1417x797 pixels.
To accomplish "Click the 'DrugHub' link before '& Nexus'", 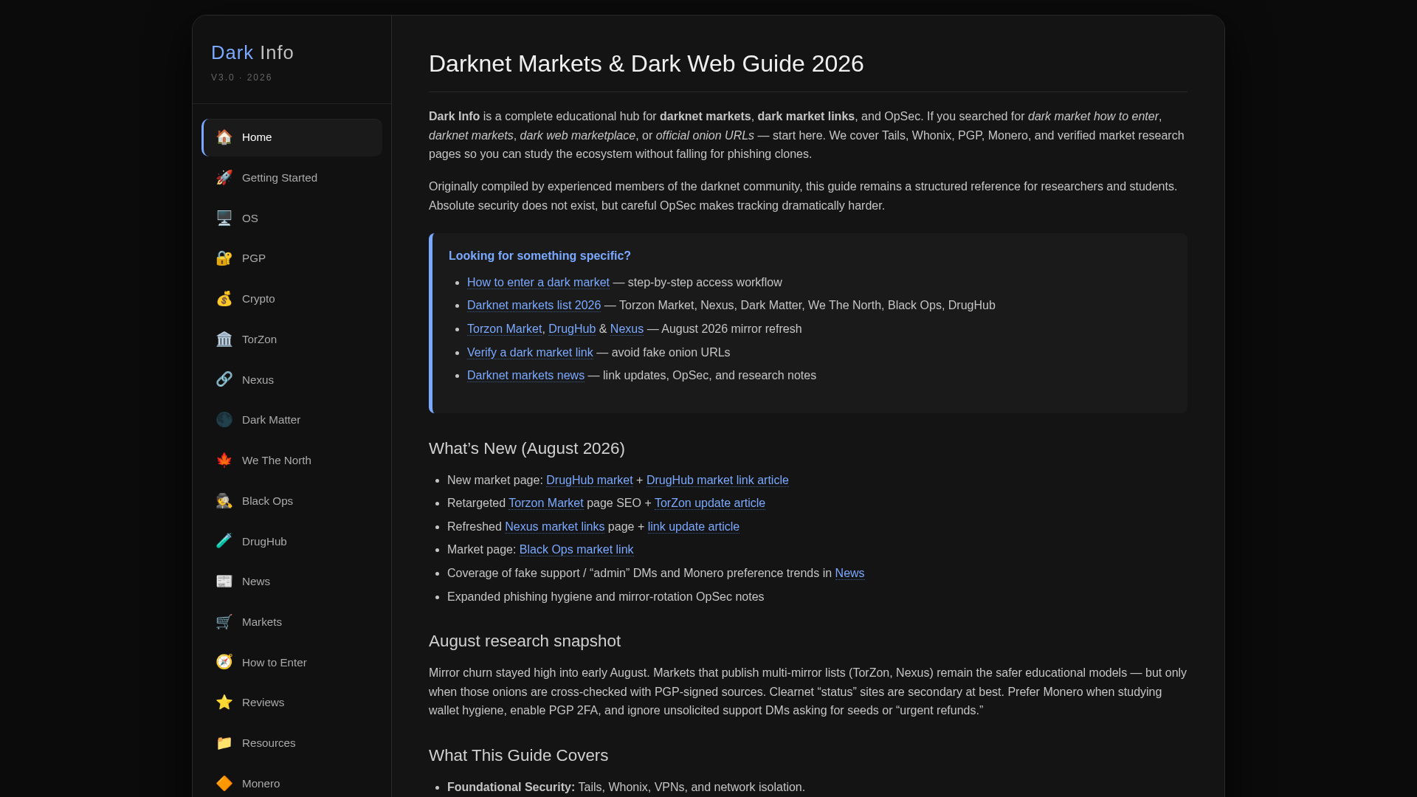I will [x=572, y=329].
